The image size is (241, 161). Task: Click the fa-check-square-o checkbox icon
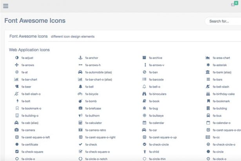pyautogui.click(x=80, y=152)
